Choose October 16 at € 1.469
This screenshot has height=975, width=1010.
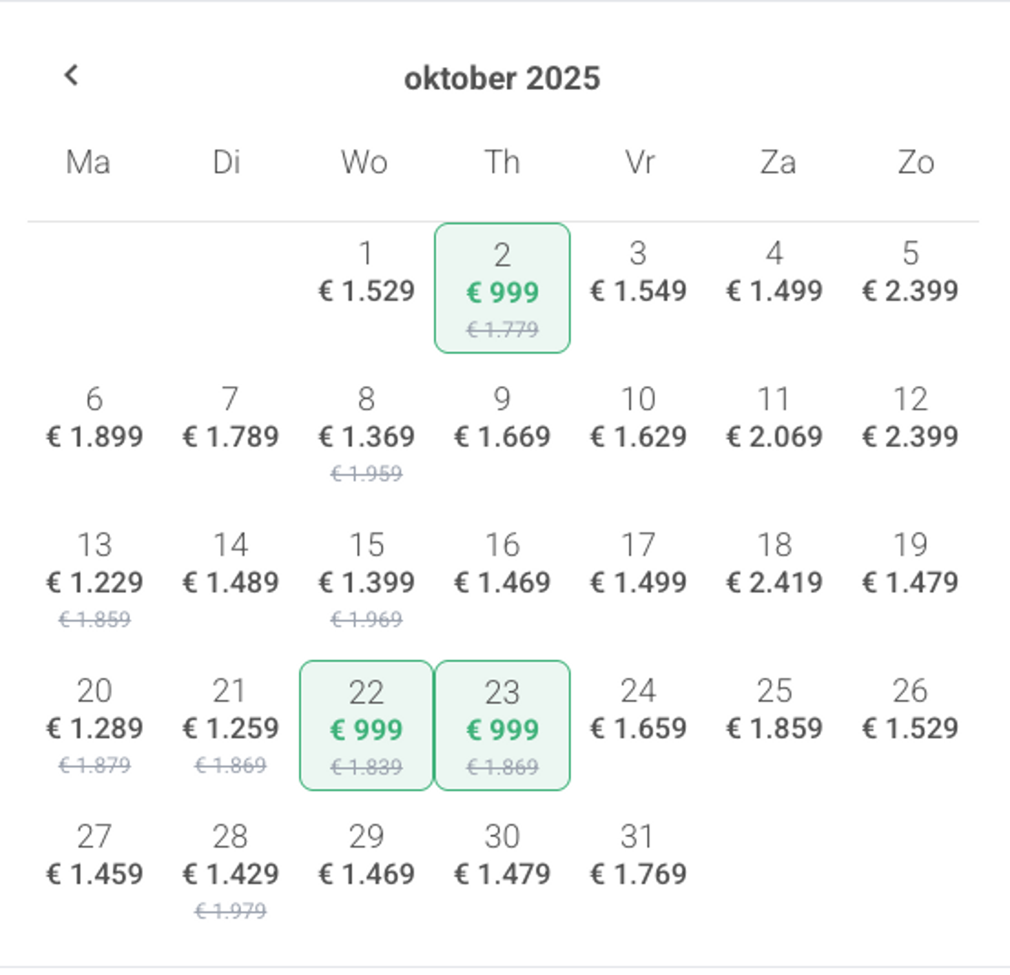[x=502, y=580]
